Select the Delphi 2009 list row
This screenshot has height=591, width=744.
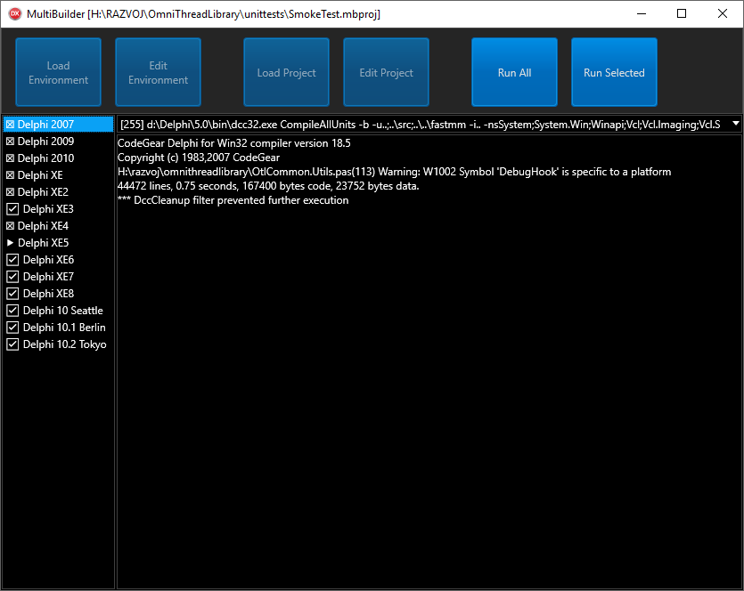pyautogui.click(x=59, y=142)
